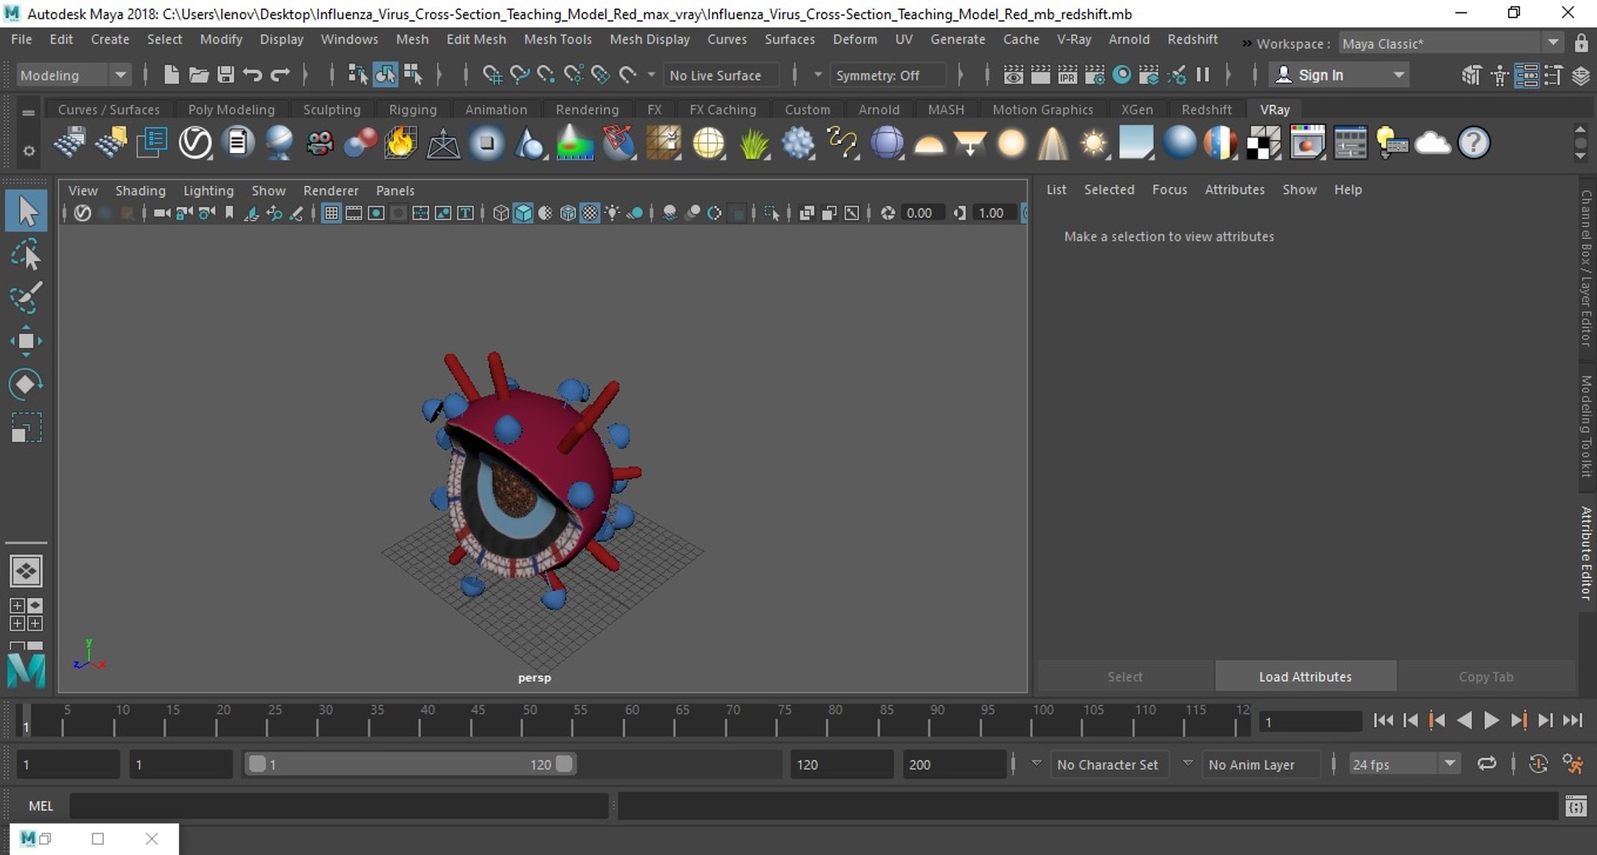Click the New Scene icon
This screenshot has width=1597, height=855.
[x=171, y=75]
